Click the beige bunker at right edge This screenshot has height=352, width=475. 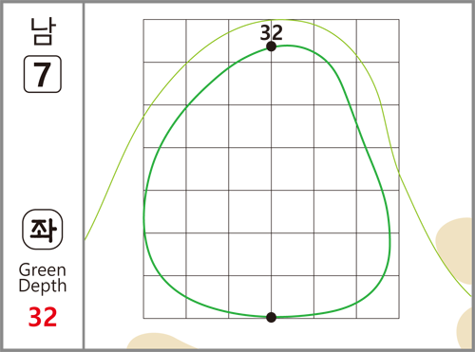coord(456,250)
